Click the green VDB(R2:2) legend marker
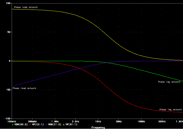Screen dimensions: 183x129 13,124
